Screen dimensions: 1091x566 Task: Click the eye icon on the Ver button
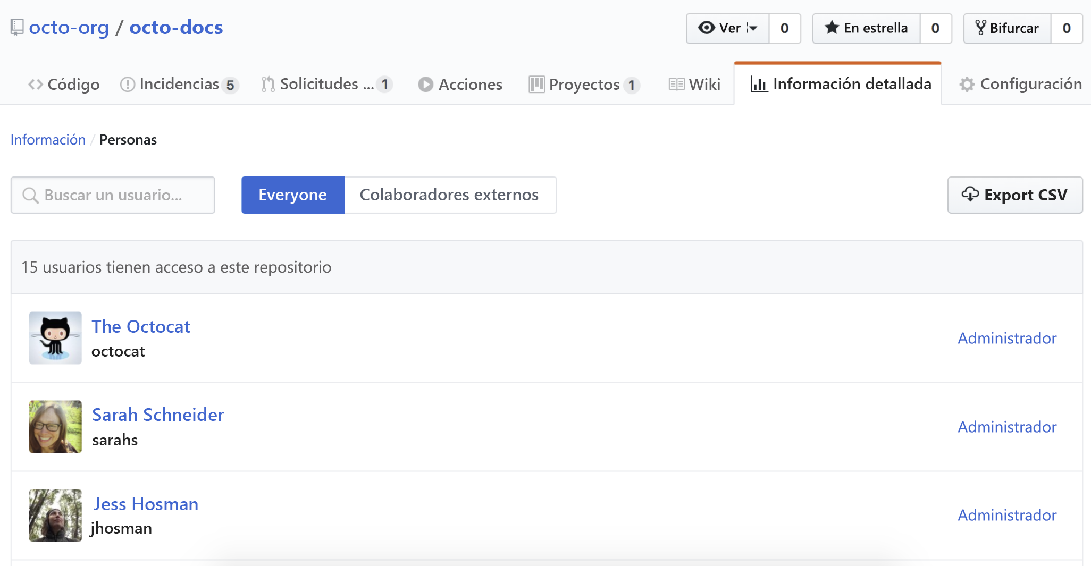[707, 28]
